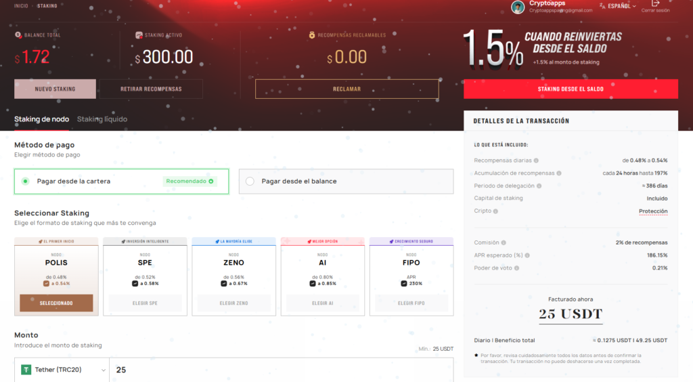Click info icon beside Cripto label
The height and width of the screenshot is (382, 693).
496,211
